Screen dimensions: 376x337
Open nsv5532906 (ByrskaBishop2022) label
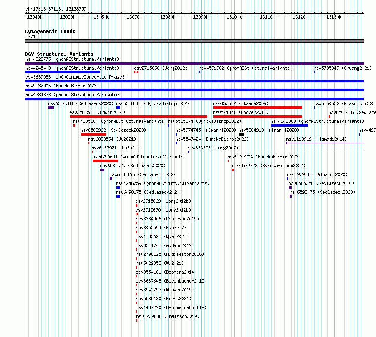click(62, 86)
